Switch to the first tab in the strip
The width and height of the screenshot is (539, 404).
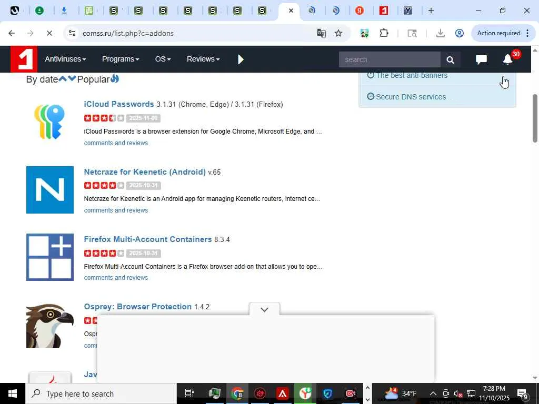[14, 11]
